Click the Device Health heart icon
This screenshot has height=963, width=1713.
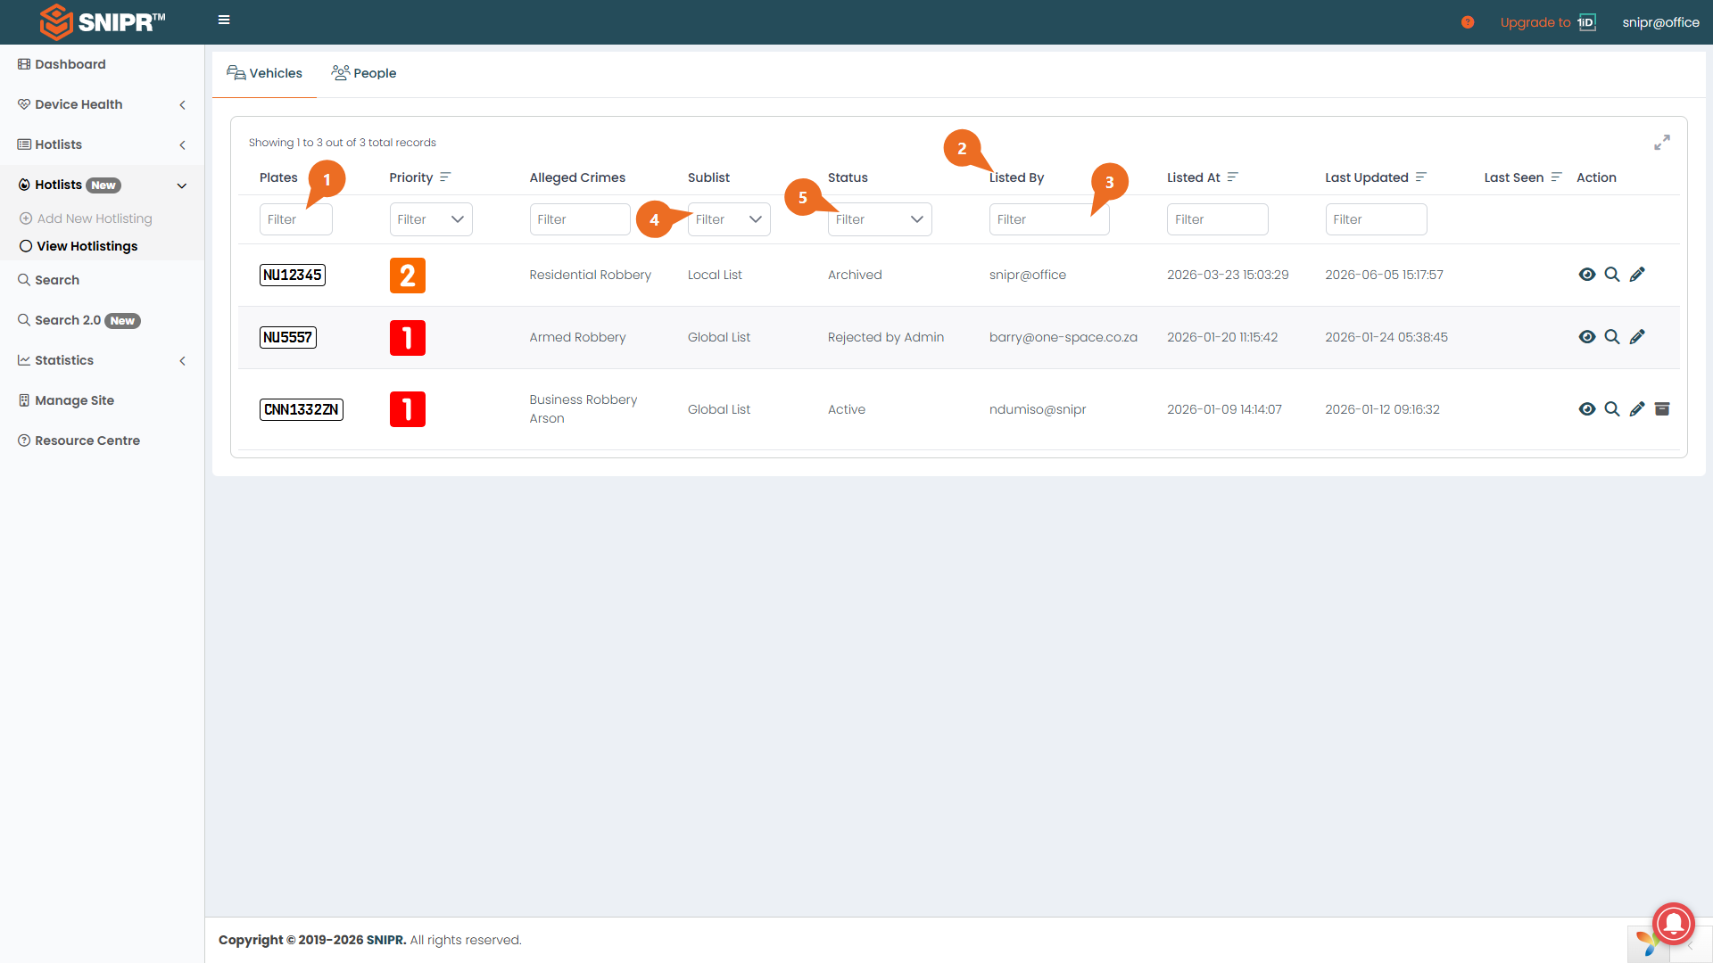pos(24,104)
